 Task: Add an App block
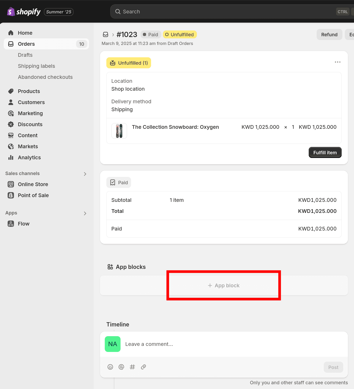pyautogui.click(x=224, y=285)
